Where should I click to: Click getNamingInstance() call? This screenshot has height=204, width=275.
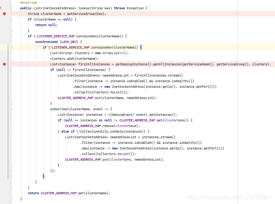click(133, 64)
